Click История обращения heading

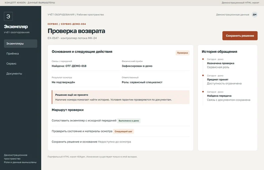pos(219,52)
